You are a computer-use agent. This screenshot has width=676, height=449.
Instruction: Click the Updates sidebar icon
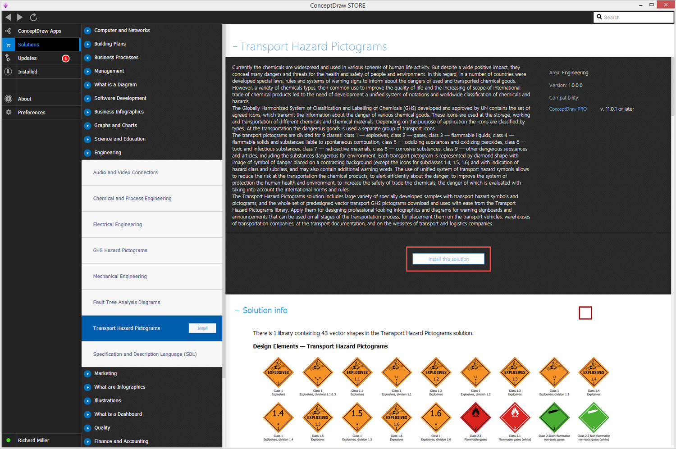point(8,58)
